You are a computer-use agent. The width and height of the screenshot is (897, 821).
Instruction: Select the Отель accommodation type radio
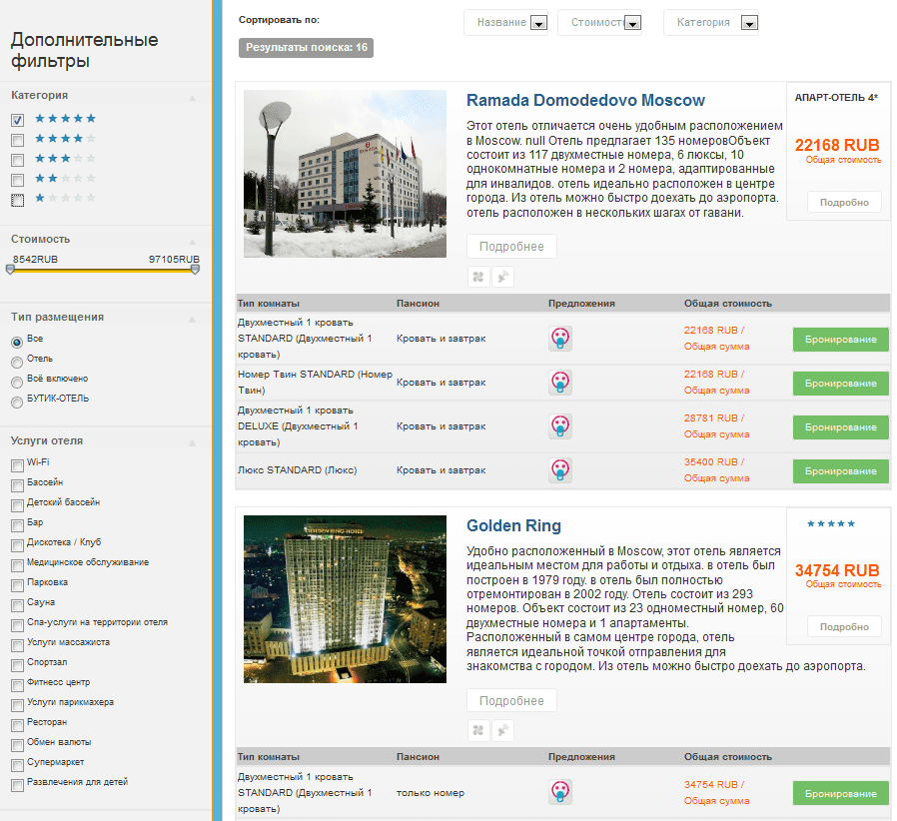17,363
